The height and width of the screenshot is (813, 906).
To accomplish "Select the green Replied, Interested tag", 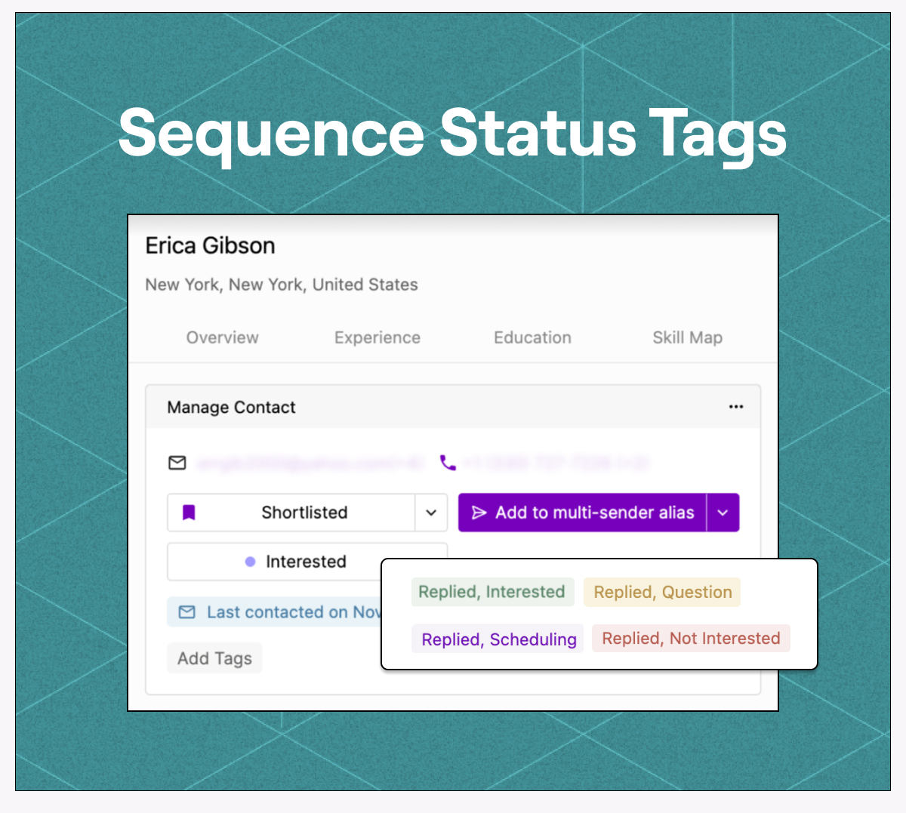I will [x=492, y=592].
